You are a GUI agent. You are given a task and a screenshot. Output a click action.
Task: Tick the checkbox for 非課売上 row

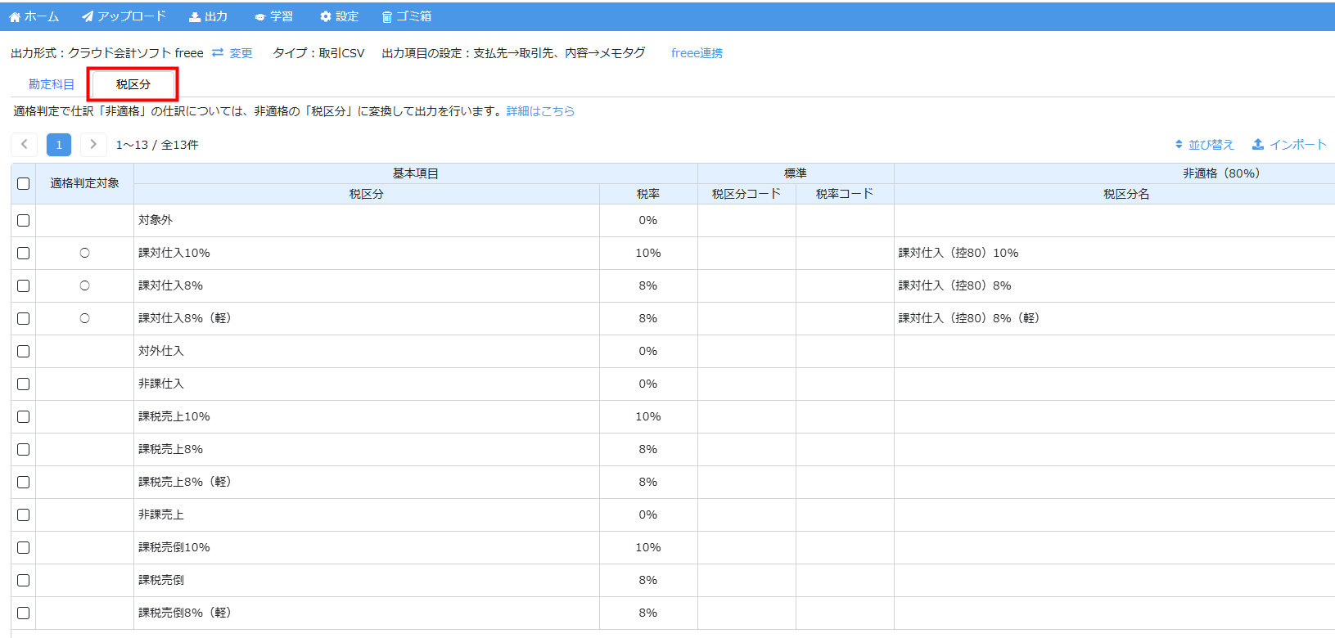click(24, 515)
